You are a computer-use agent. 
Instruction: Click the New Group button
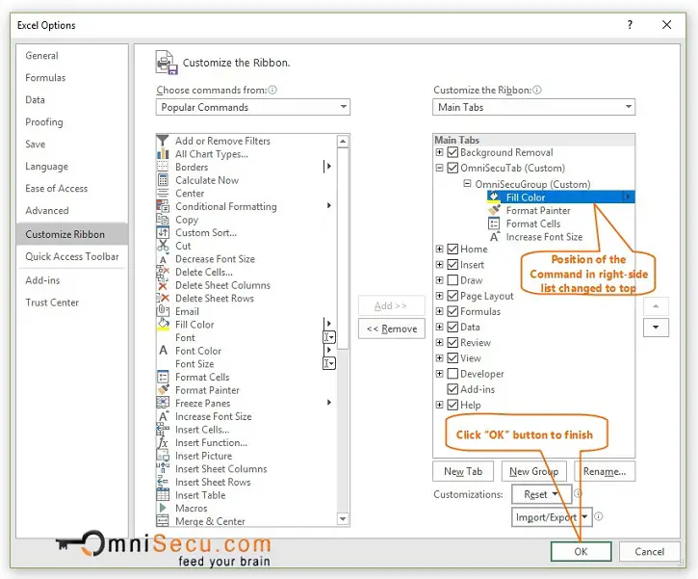pyautogui.click(x=533, y=471)
